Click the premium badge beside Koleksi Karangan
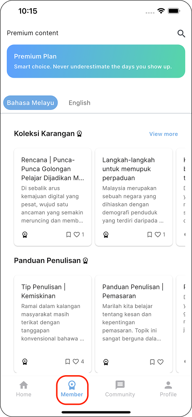This screenshot has height=417, width=192. click(x=79, y=134)
